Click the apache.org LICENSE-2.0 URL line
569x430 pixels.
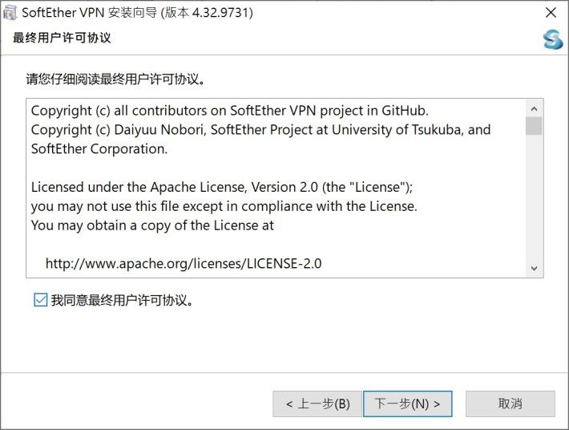(x=184, y=263)
